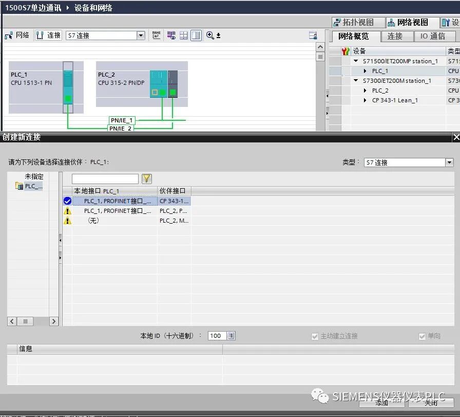Toggle 单向 (one-way) checkbox
Viewport: 460px width, 417px height.
tap(422, 336)
